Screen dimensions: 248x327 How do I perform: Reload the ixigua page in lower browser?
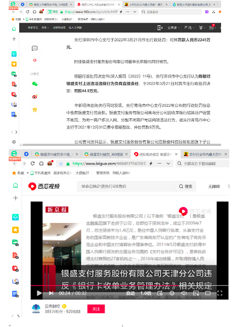[32, 163]
